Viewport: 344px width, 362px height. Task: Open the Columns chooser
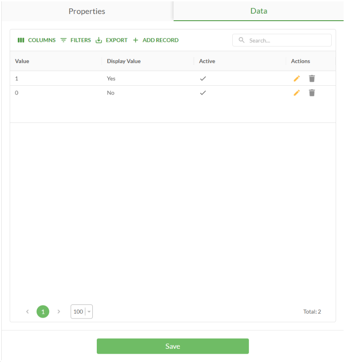pos(37,40)
